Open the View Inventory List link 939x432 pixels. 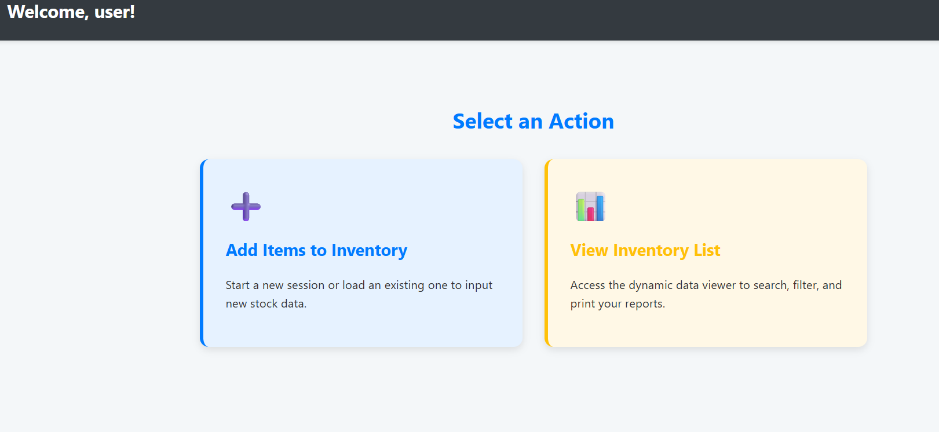point(645,250)
